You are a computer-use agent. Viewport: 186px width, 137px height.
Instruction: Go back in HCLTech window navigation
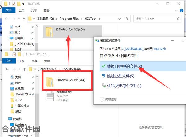[7, 19]
